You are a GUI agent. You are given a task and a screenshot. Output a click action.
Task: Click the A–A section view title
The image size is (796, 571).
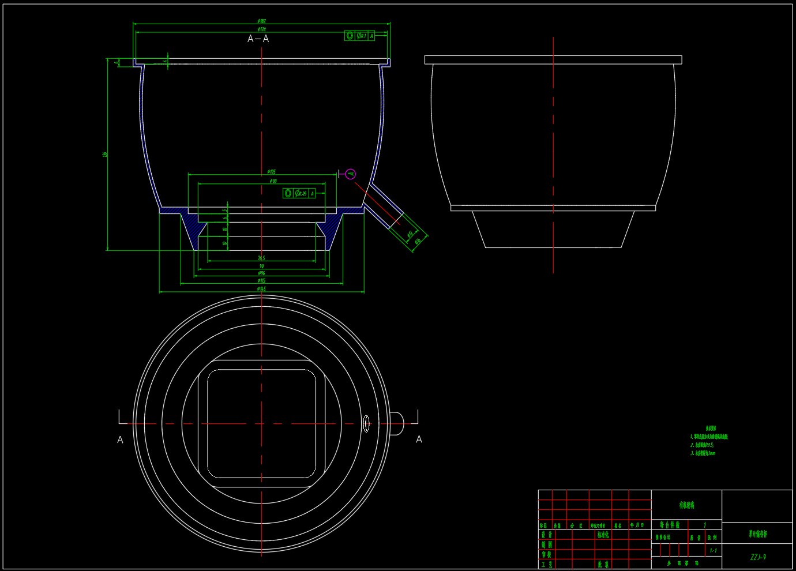pos(258,39)
